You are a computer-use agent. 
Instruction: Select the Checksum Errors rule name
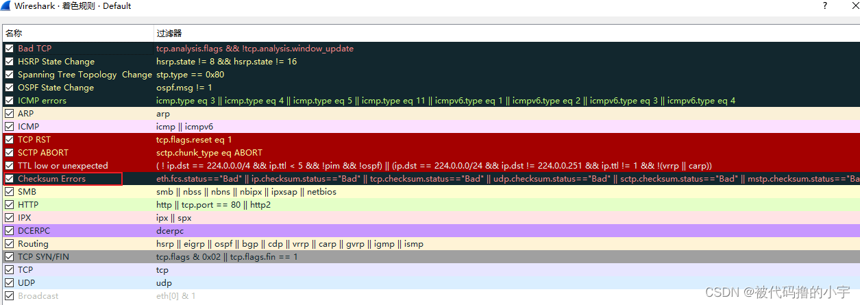[52, 179]
